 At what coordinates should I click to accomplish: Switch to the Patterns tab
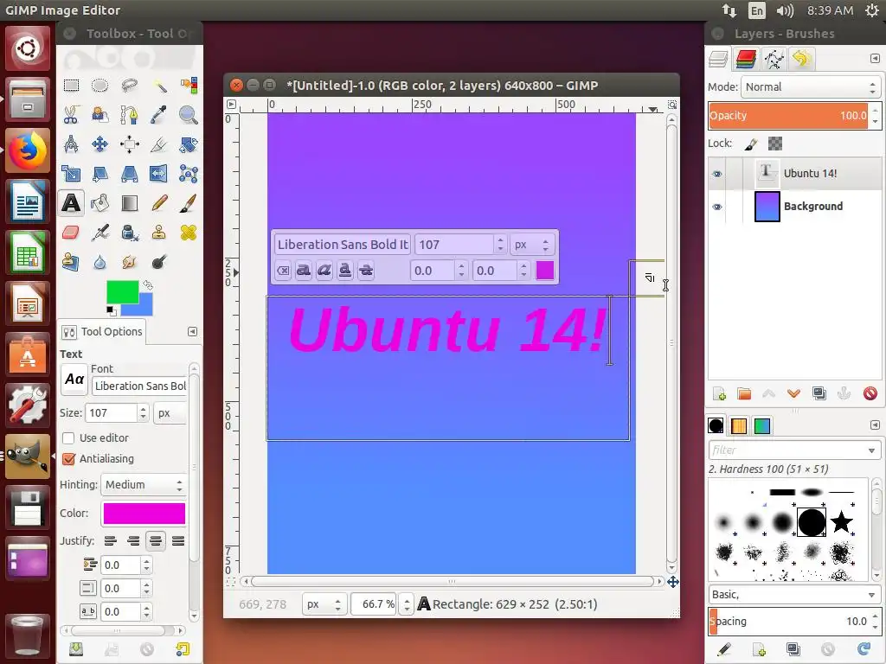[739, 425]
